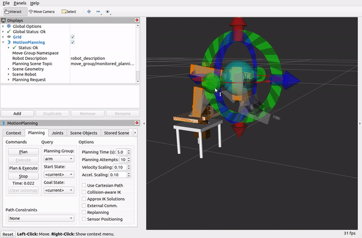Click the Plan button
The height and width of the screenshot is (238, 362).
tap(24, 152)
